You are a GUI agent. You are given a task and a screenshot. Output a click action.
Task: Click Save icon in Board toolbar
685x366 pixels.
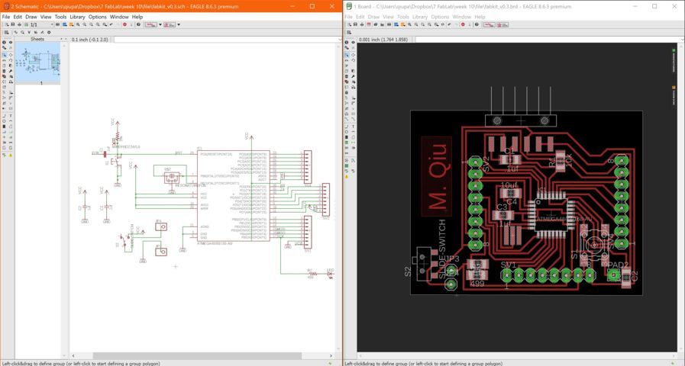[x=355, y=25]
